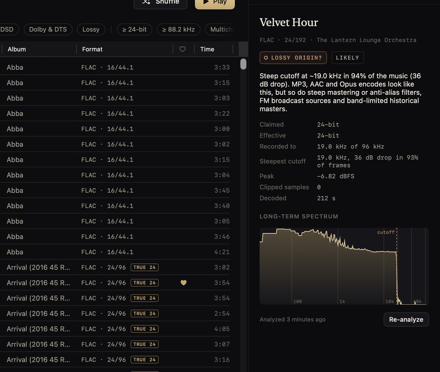
Task: Toggle the Lossy filter chip
Action: coord(91,29)
